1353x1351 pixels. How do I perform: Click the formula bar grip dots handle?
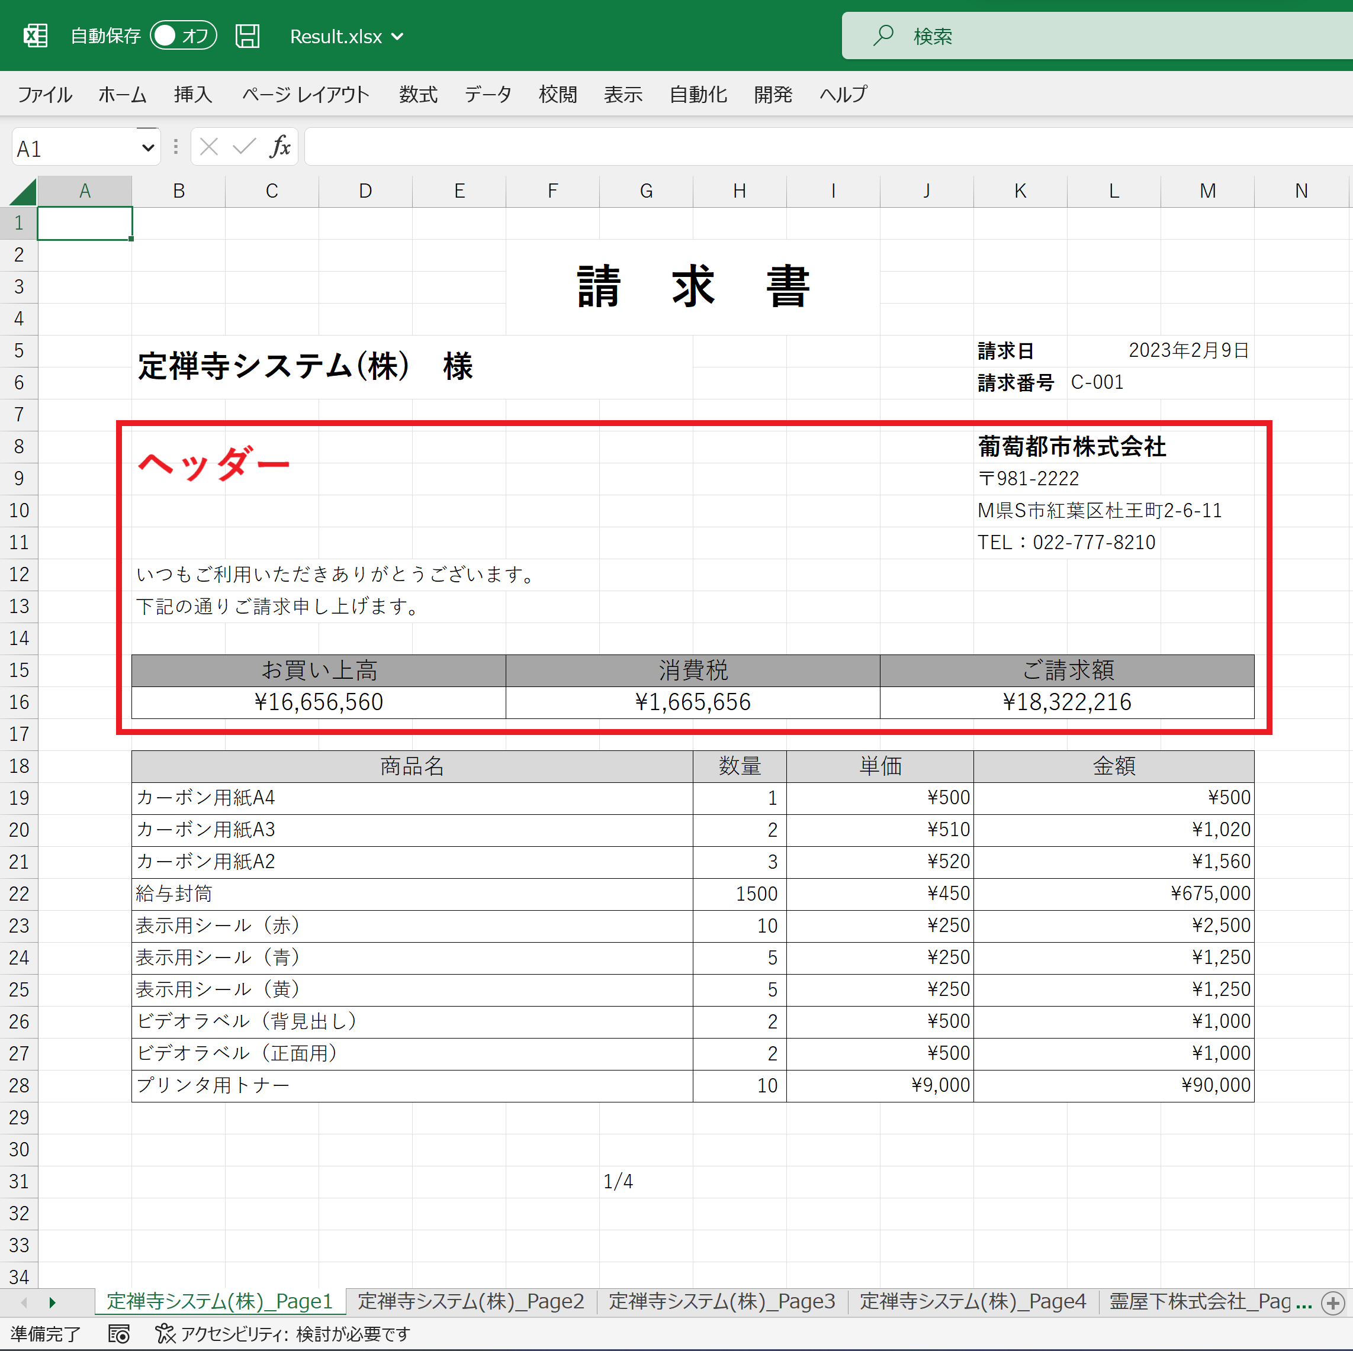(176, 147)
